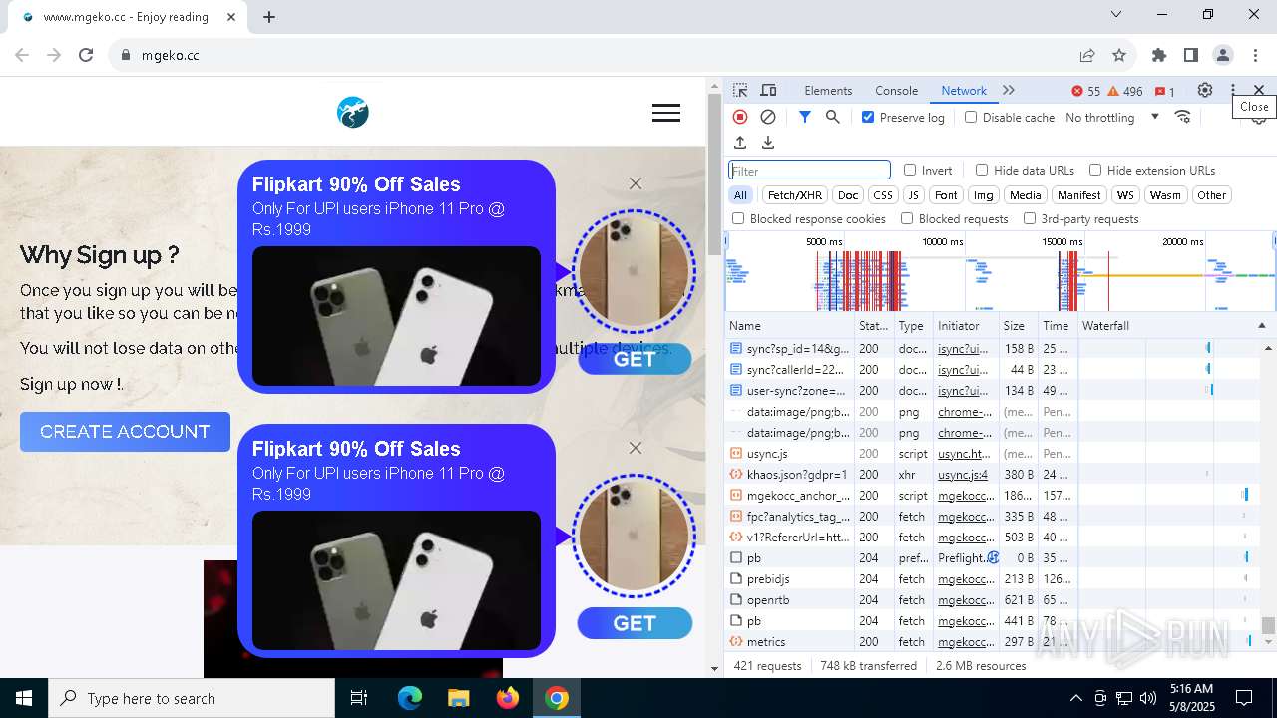Check Blocked requests checkbox

tap(907, 218)
